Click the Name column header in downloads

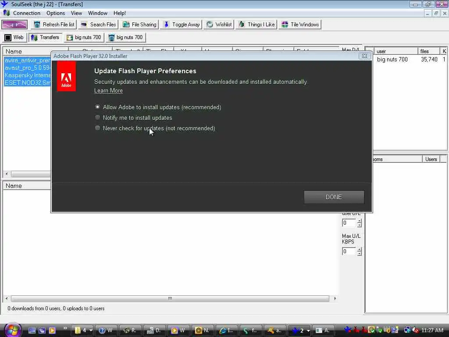click(x=27, y=51)
